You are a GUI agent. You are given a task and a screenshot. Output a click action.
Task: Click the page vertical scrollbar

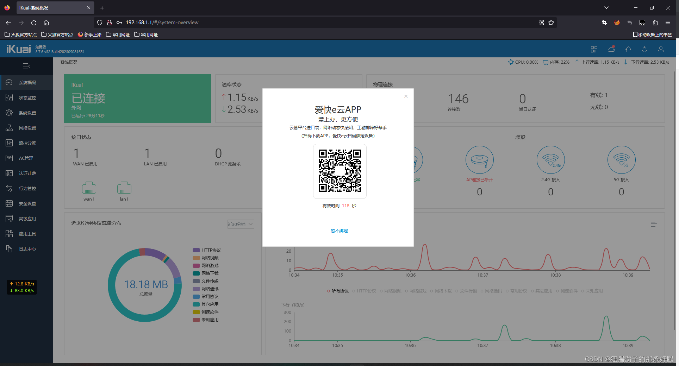(x=675, y=201)
